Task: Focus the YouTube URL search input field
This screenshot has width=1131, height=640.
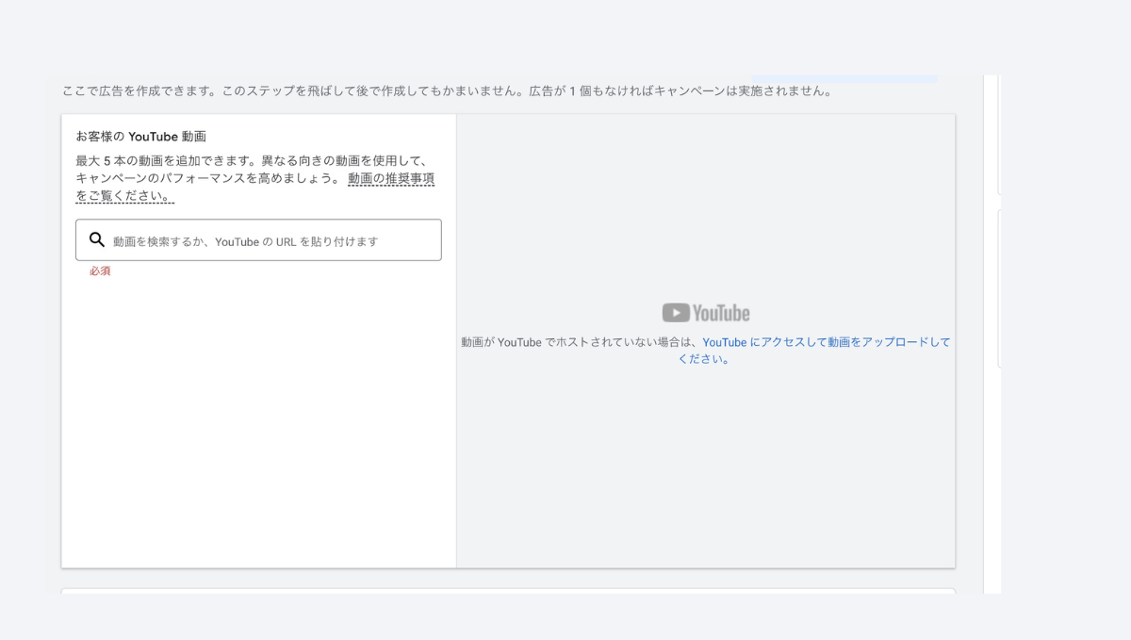Action: tap(258, 240)
